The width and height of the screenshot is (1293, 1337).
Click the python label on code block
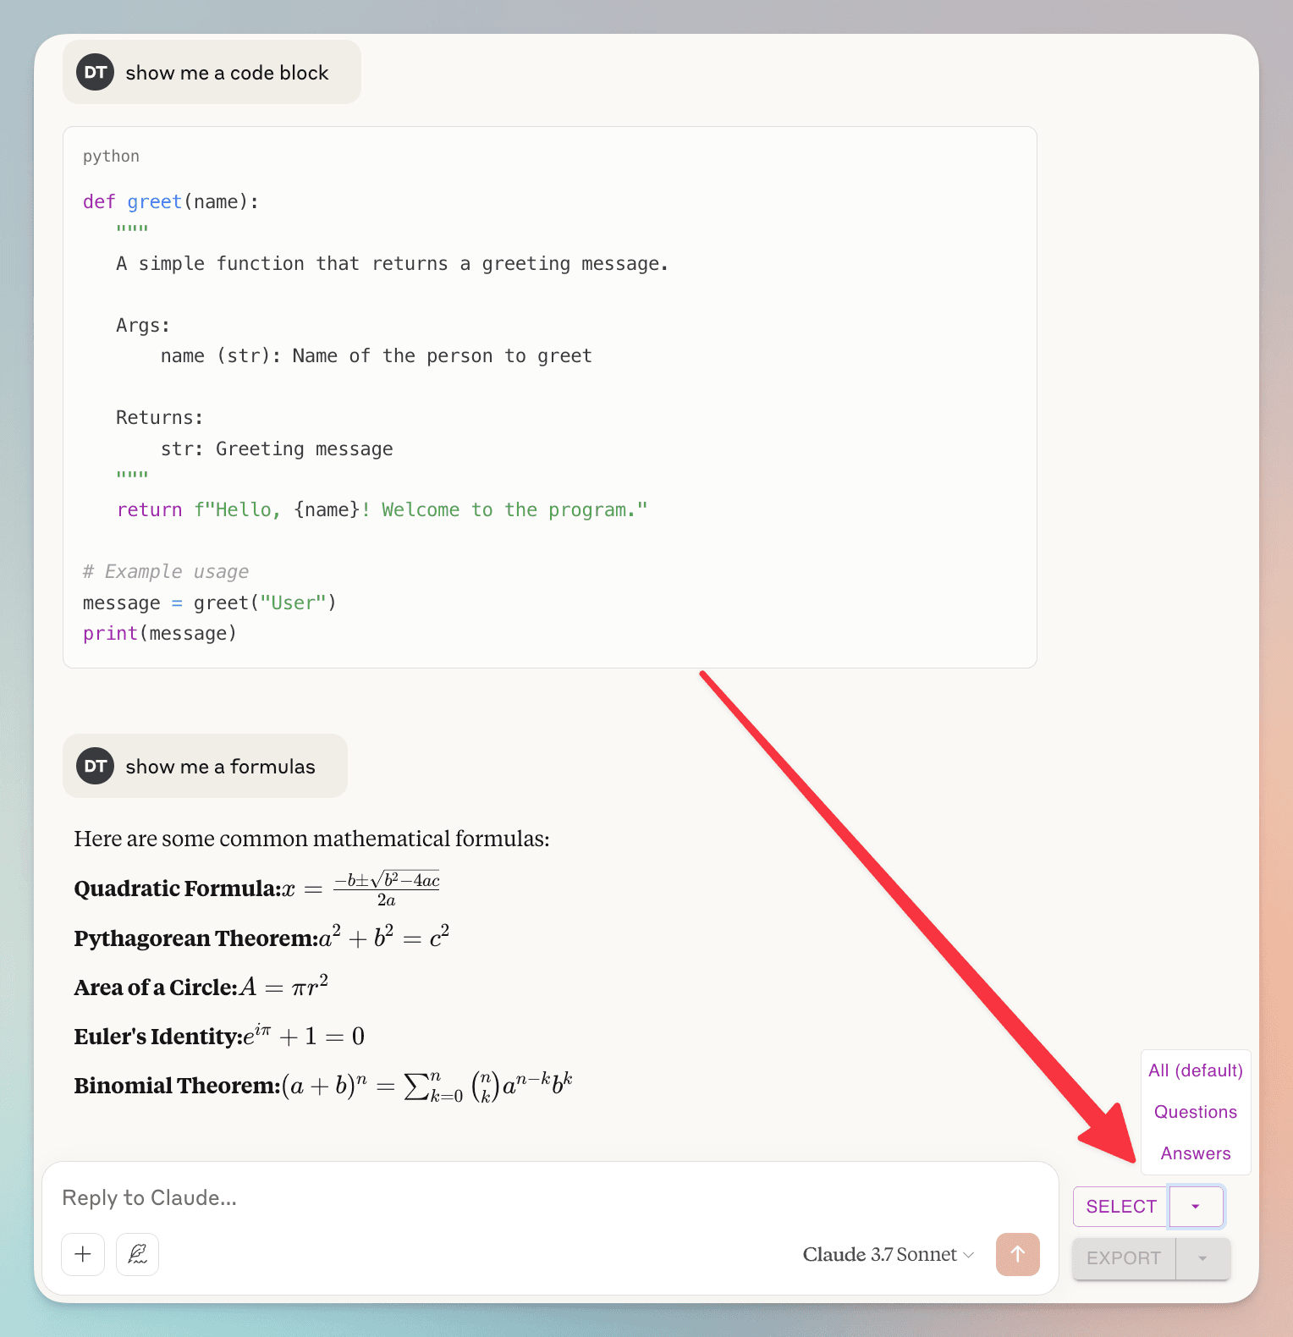pos(111,157)
